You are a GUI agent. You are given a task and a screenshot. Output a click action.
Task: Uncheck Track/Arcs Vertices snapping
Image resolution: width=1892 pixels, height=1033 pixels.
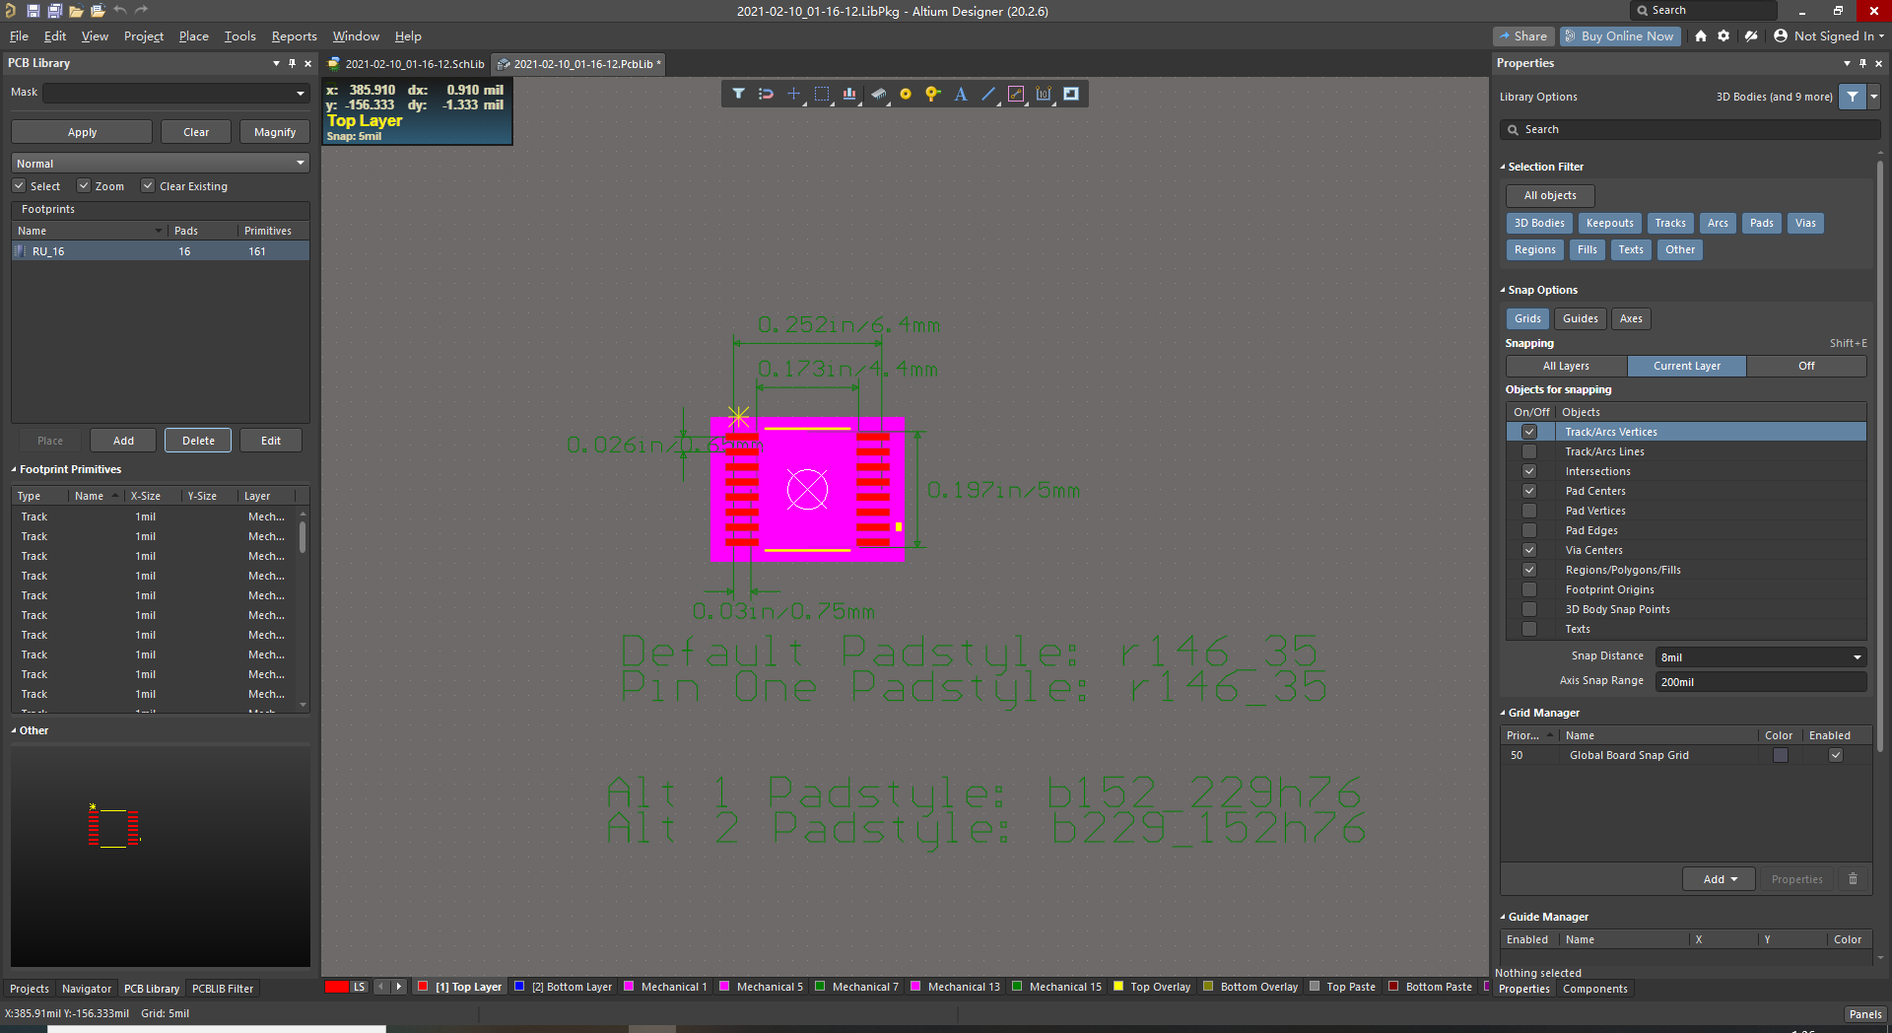point(1529,432)
